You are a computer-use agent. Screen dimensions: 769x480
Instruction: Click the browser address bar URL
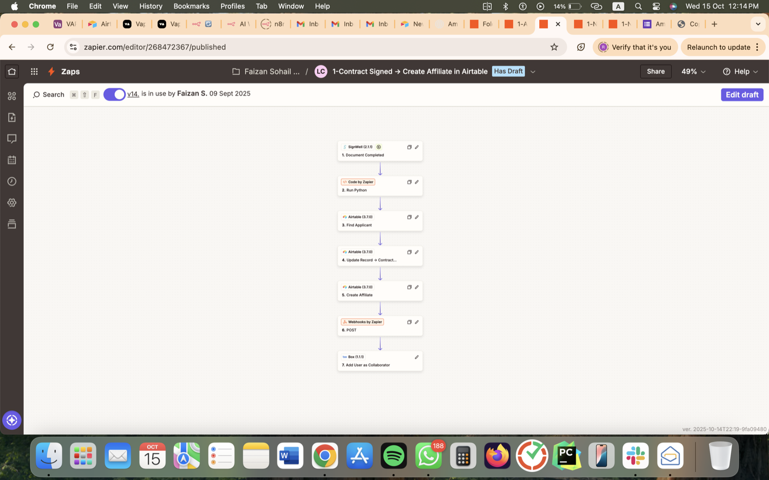pyautogui.click(x=155, y=47)
